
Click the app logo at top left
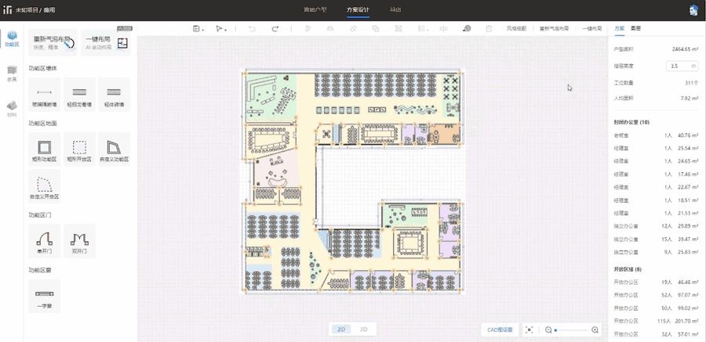pos(7,10)
